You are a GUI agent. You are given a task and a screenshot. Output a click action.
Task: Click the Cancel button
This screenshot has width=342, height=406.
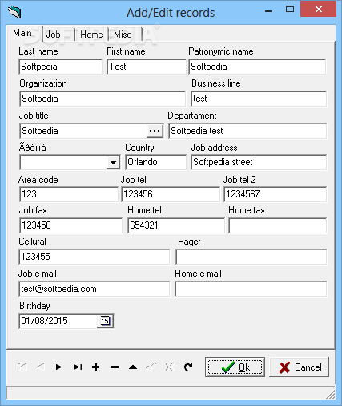point(299,367)
